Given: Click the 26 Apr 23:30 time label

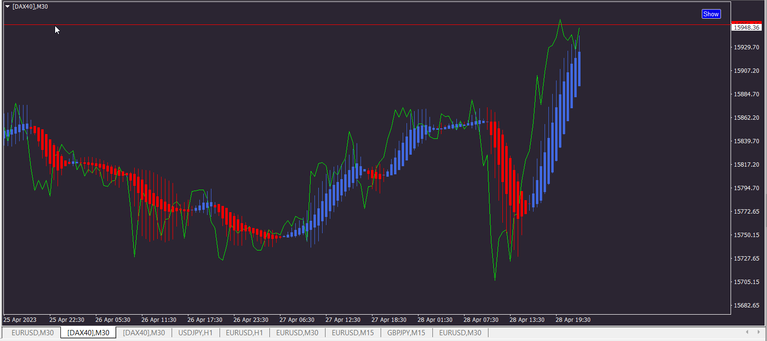Looking at the screenshot, I should (251, 319).
